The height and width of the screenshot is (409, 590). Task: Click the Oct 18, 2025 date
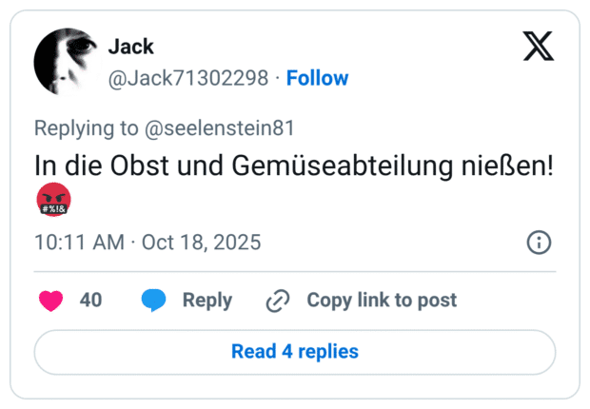click(201, 243)
